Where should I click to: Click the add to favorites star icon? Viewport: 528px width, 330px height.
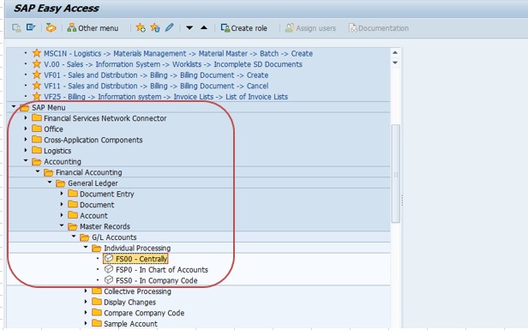click(x=140, y=27)
